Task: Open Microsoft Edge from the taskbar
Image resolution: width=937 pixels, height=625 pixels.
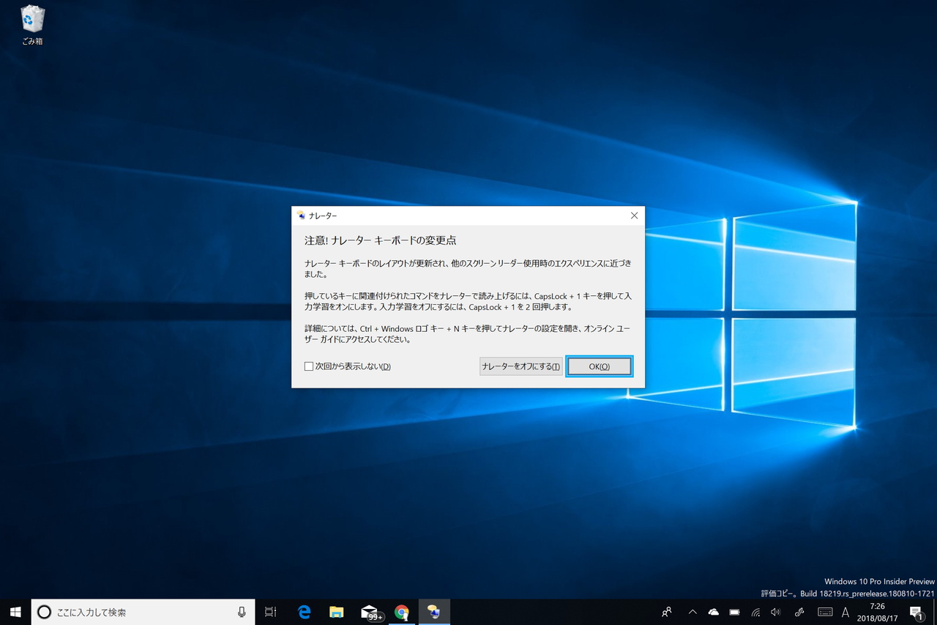Action: pos(304,612)
